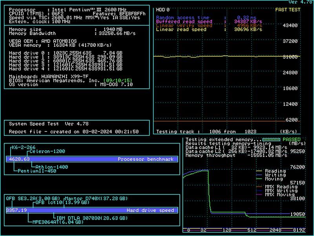Click the Reading legend entry

[271, 171]
